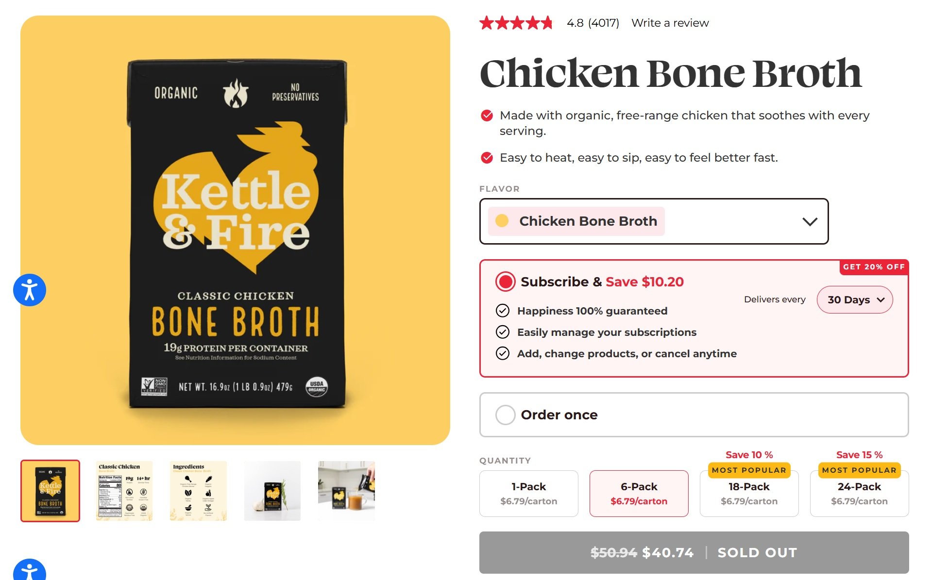Image resolution: width=931 pixels, height=580 pixels.
Task: Open the Flavor dropdown
Action: tap(653, 221)
